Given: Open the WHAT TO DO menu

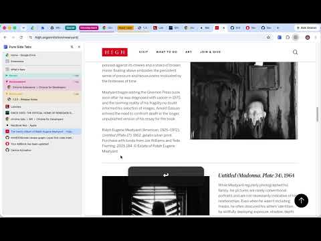Looking at the screenshot, I should click(167, 52).
